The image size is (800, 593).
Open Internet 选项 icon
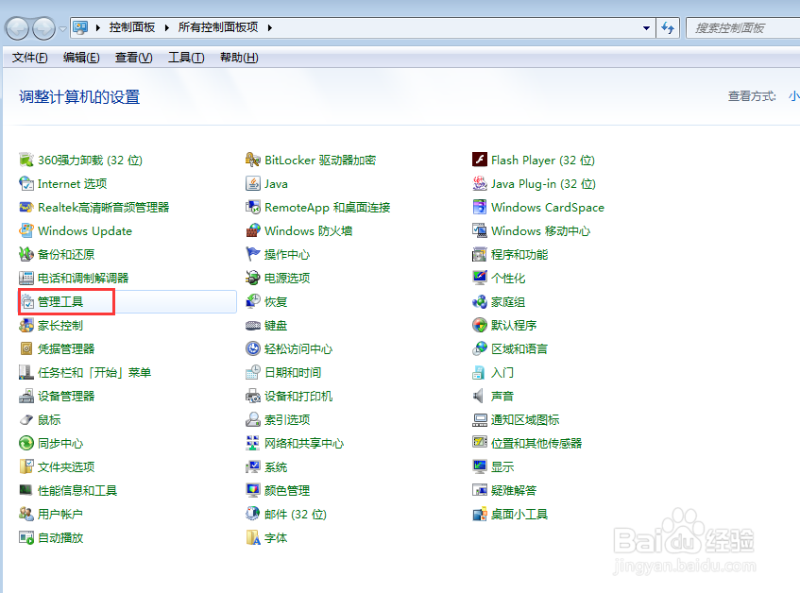click(26, 183)
